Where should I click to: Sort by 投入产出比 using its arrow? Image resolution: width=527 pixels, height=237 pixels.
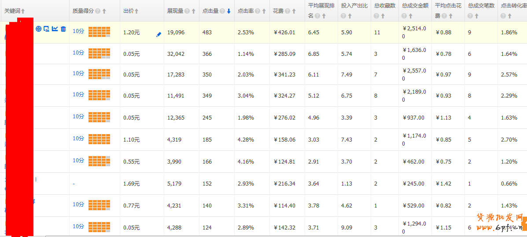tap(350, 16)
